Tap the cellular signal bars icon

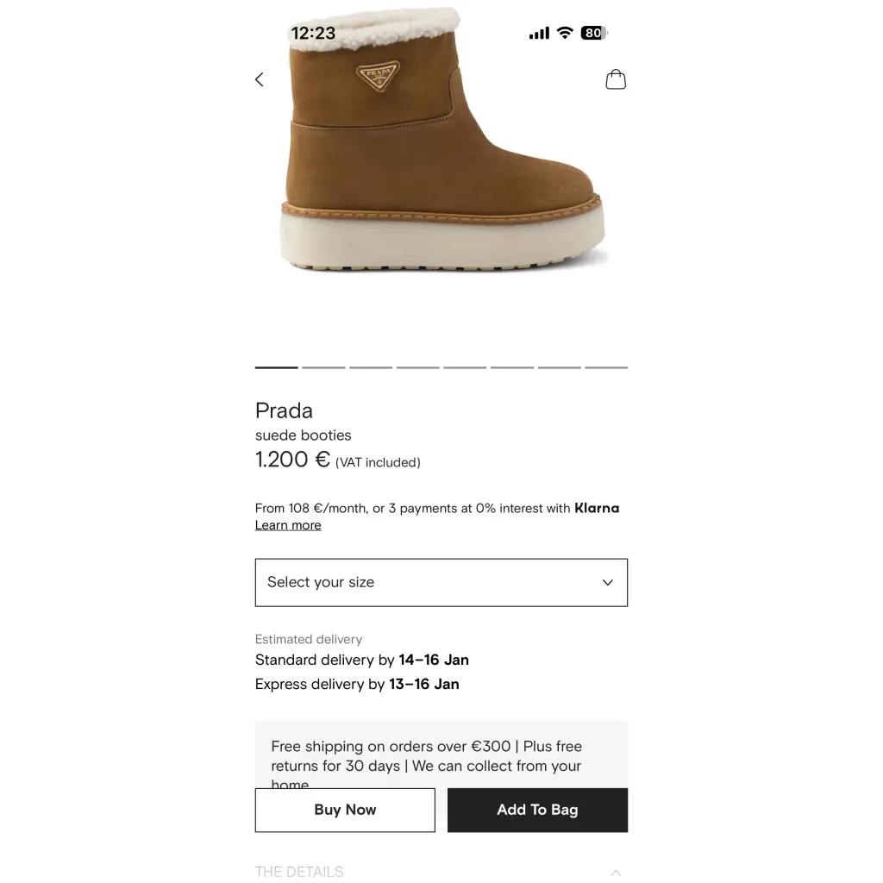point(539,34)
